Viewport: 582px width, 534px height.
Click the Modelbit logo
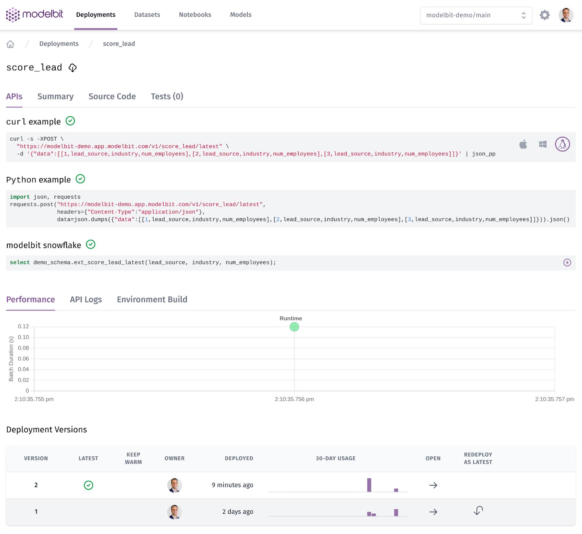pyautogui.click(x=35, y=15)
